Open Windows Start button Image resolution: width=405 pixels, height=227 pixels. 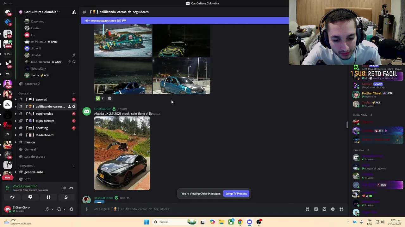coord(146,222)
